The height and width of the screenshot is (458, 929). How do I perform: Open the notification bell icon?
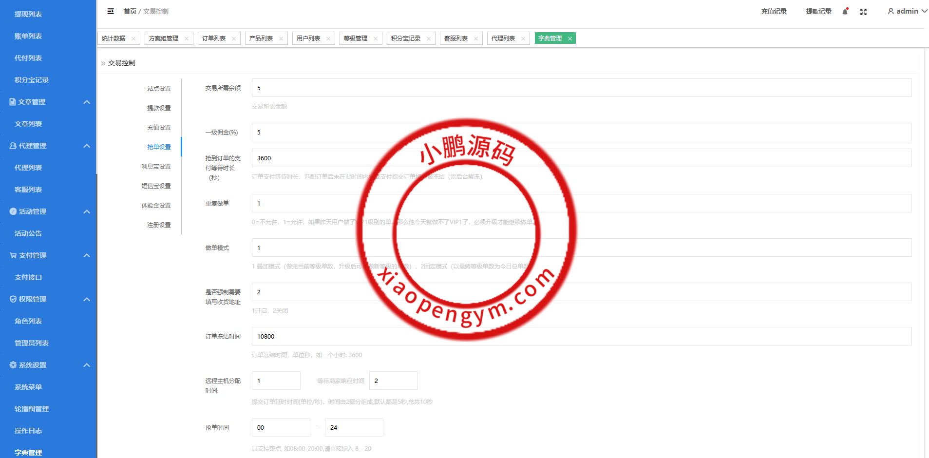[845, 12]
